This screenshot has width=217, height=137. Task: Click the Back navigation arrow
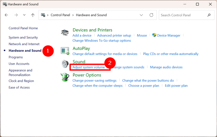tap(6, 15)
